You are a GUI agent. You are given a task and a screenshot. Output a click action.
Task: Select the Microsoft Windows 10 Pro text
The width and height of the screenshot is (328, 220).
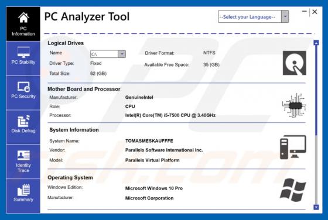154,188
